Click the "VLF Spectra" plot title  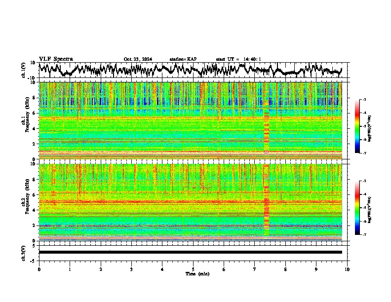pos(56,59)
